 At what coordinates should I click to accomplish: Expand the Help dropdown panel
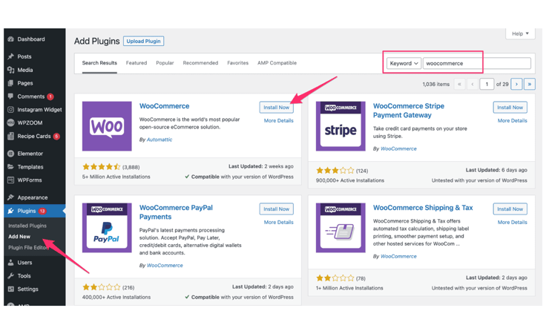point(520,33)
